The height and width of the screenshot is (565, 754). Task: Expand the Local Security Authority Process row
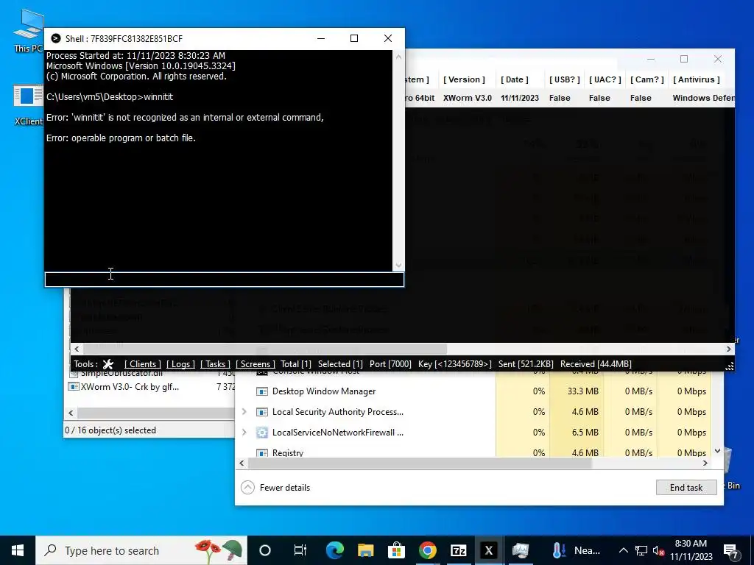244,412
